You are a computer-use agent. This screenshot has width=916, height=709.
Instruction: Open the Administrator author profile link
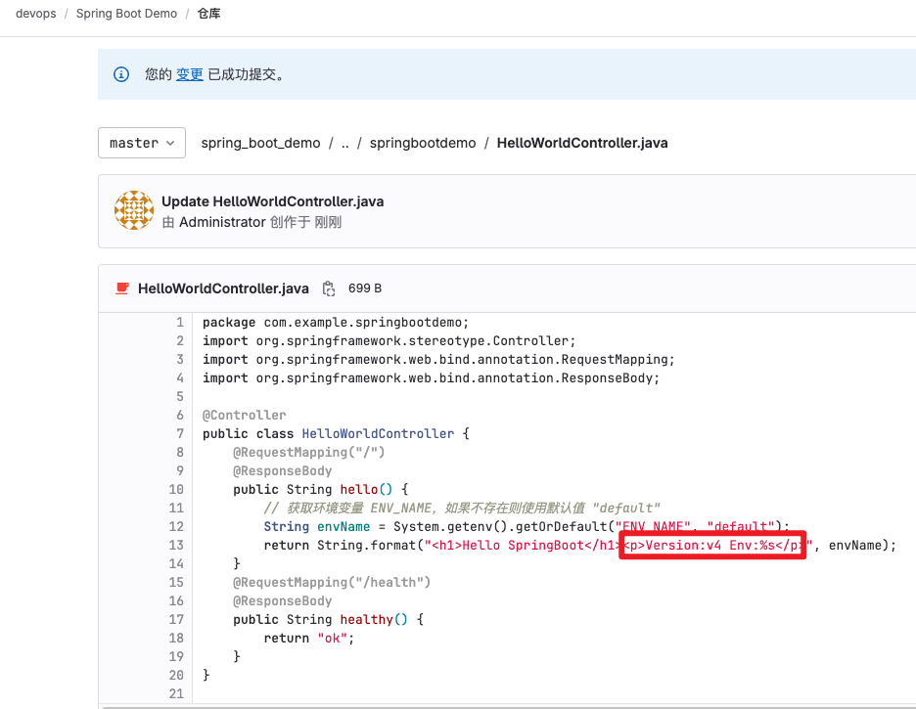tap(222, 222)
